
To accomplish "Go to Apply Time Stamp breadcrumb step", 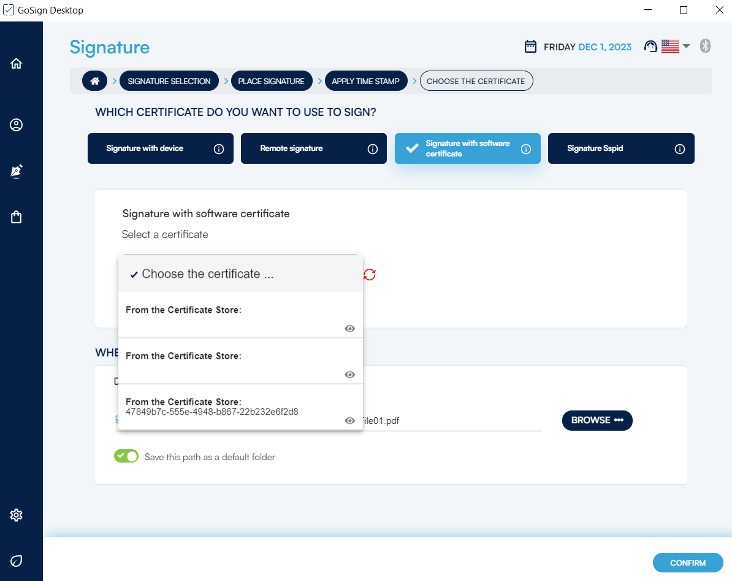I will pyautogui.click(x=365, y=81).
